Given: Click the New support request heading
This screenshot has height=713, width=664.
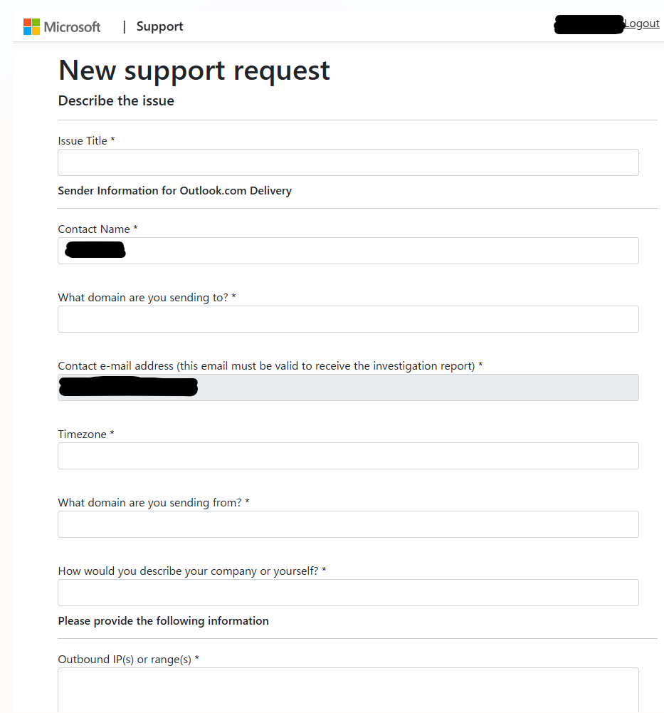Looking at the screenshot, I should tap(194, 71).
